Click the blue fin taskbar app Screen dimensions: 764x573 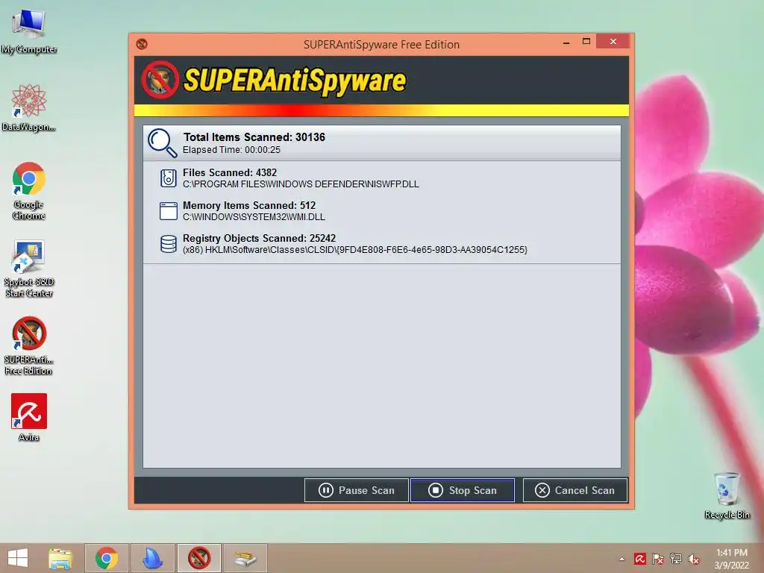(152, 558)
